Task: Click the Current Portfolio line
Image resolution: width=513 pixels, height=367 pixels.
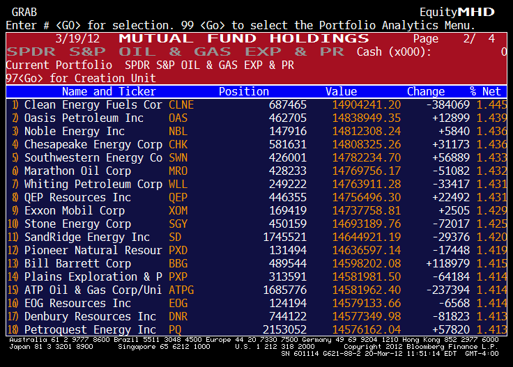Action: click(150, 65)
